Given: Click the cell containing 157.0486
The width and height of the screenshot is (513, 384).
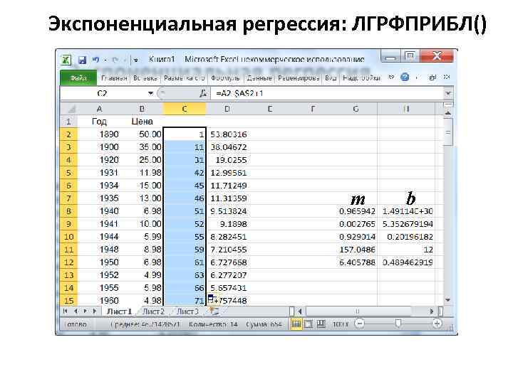Looking at the screenshot, I should [x=356, y=250].
